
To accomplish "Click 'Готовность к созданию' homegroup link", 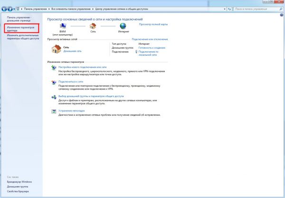I will 152,48.
